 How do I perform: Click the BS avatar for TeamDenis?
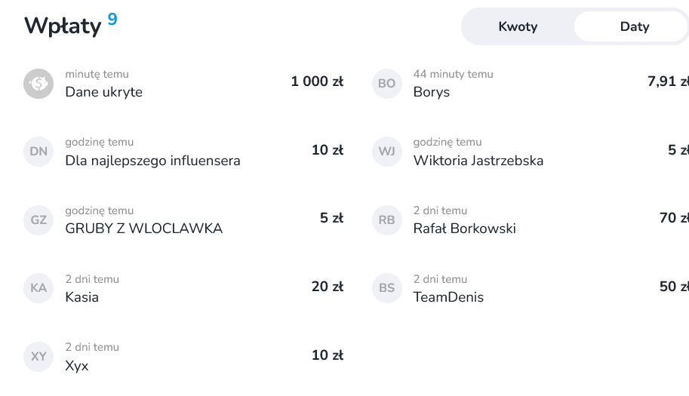(x=386, y=288)
